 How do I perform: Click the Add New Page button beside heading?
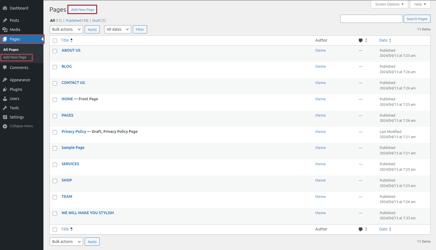pos(83,10)
